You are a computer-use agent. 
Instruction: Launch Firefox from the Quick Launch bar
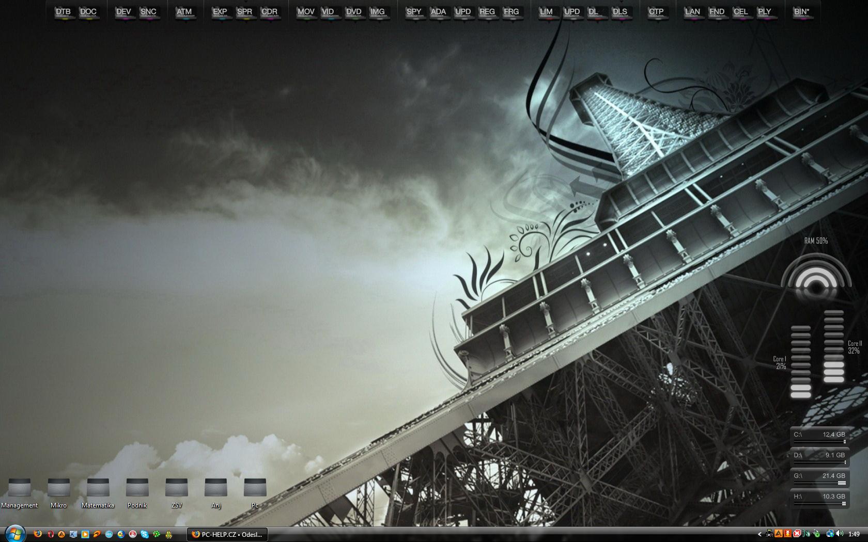(38, 534)
